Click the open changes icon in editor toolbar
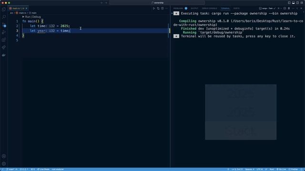The image size is (305, 171). point(158,9)
